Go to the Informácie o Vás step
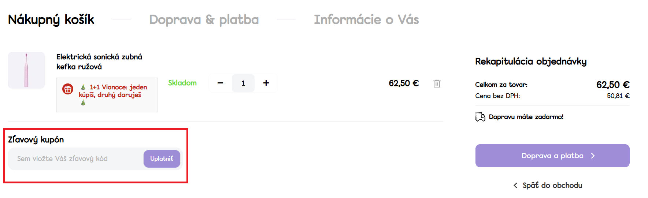Image resolution: width=648 pixels, height=198 pixels. [x=366, y=19]
